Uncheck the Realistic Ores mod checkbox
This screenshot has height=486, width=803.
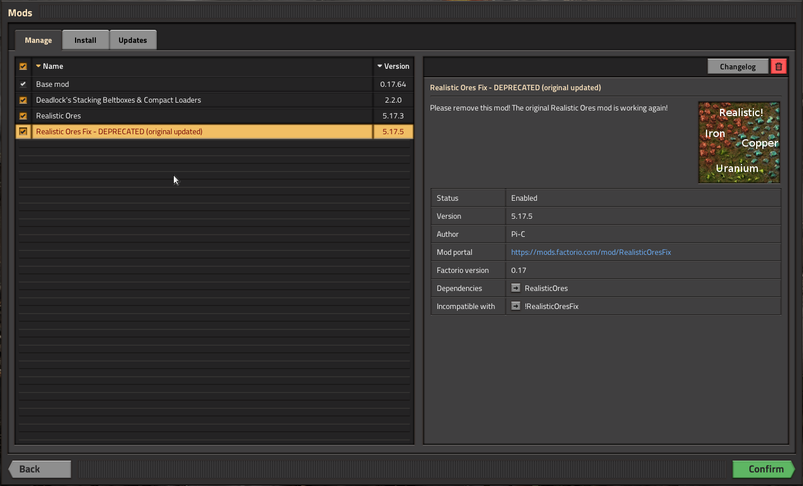23,116
